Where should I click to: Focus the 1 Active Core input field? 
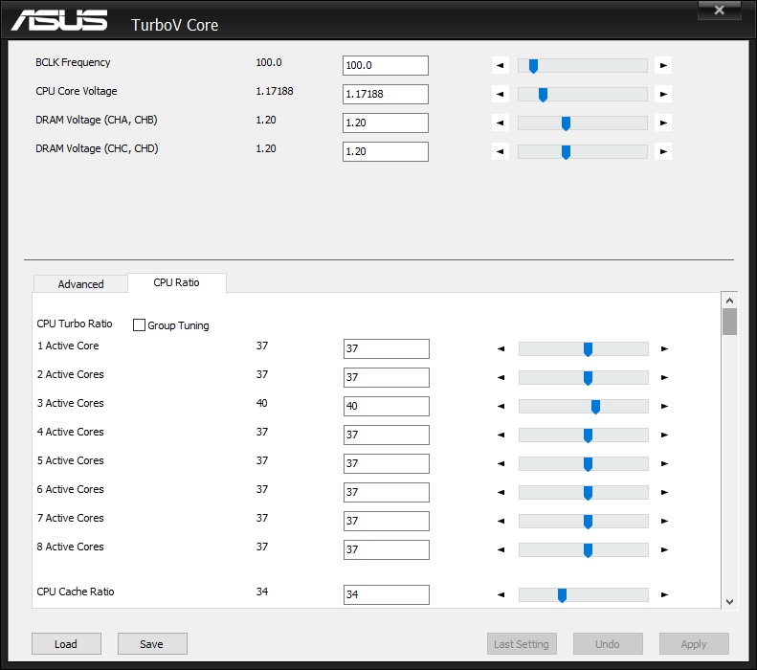[387, 348]
